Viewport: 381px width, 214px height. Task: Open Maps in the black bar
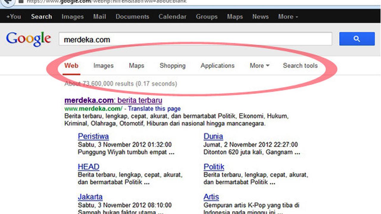[x=235, y=17]
